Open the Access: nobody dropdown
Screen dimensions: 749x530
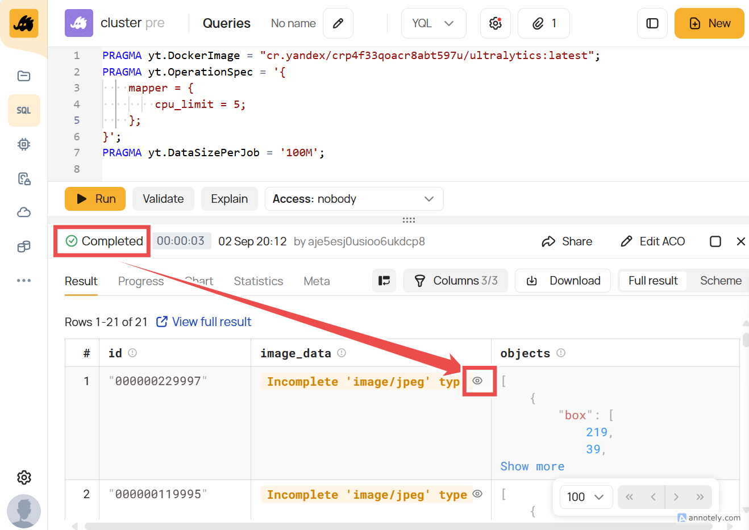(x=353, y=199)
